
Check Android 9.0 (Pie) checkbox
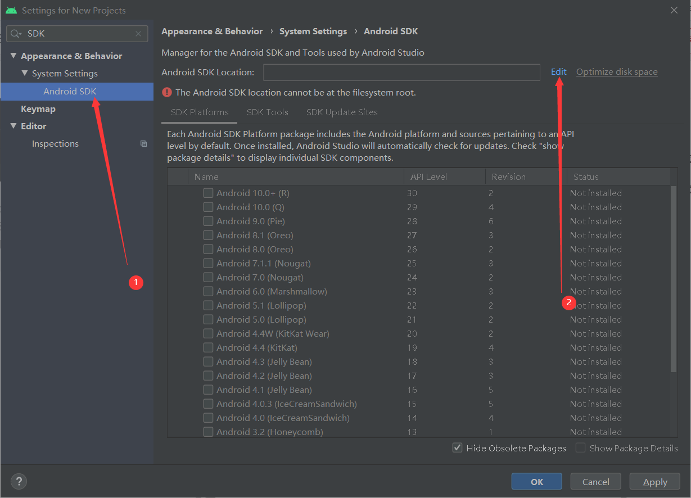(208, 221)
